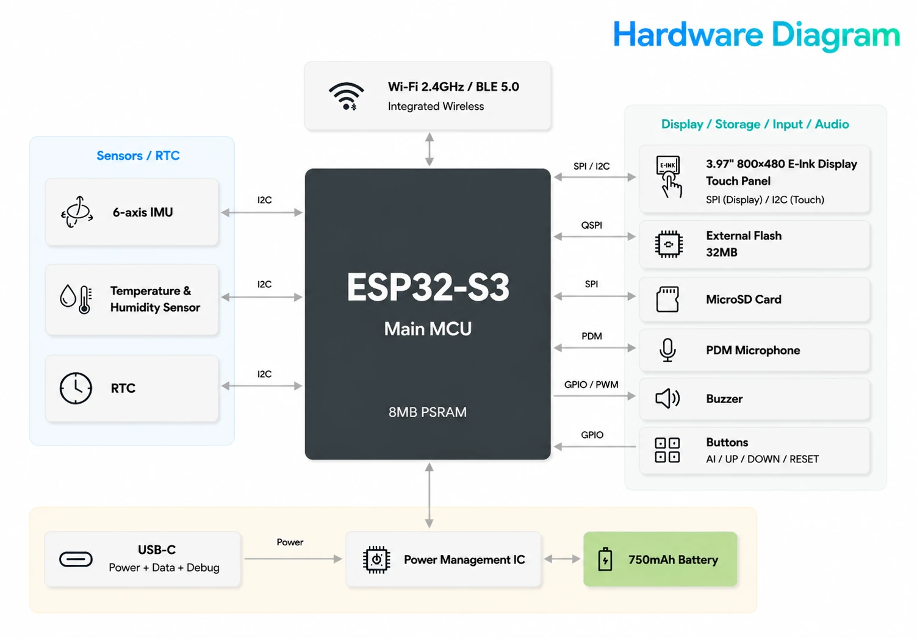Click the SPI / I2C bus label
The height and width of the screenshot is (638, 917).
click(591, 166)
